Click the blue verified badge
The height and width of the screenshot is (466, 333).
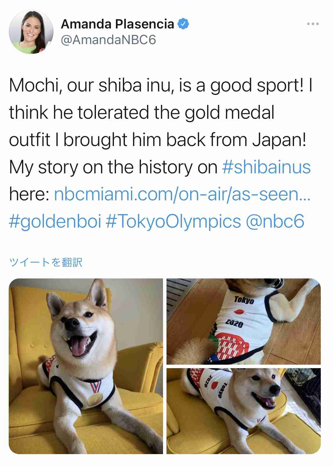(183, 24)
